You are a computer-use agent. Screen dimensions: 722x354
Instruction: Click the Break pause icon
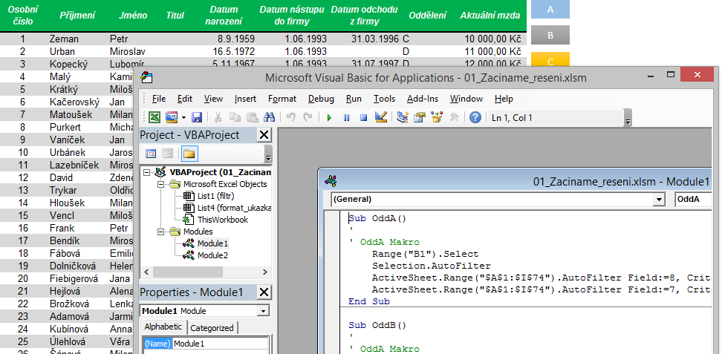pyautogui.click(x=346, y=117)
